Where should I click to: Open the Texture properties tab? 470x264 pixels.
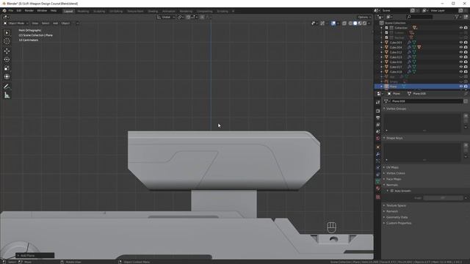(377, 197)
